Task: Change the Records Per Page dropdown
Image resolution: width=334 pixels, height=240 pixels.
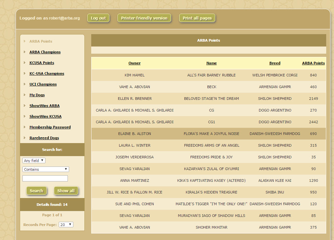Action: [x=66, y=225]
